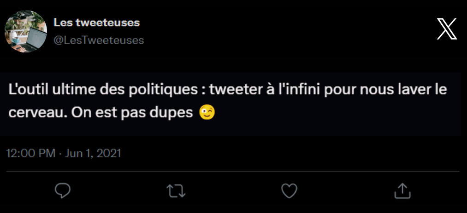This screenshot has width=467, height=213.
Task: Open the Les tweeteuses display name
Action: pos(97,23)
